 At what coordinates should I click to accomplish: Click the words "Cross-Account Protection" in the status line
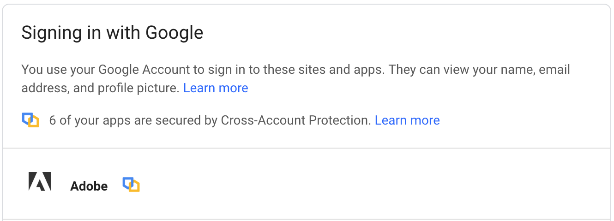point(295,120)
